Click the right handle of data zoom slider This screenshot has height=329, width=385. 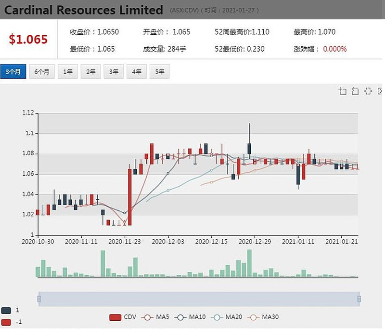[x=359, y=299]
